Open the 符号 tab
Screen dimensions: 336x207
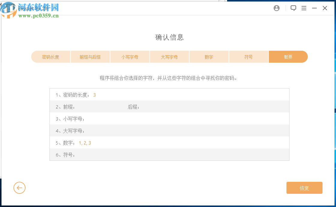[248, 56]
